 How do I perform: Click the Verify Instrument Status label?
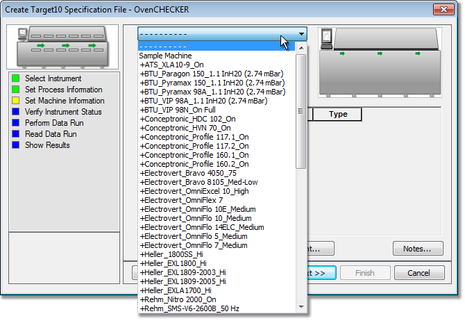63,112
